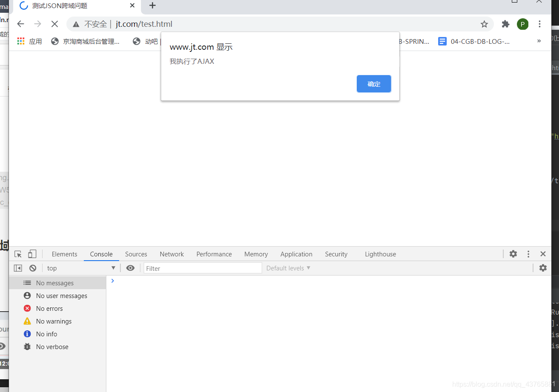The height and width of the screenshot is (392, 559).
Task: Click the 确定 button in the alert dialog
Action: 374,84
